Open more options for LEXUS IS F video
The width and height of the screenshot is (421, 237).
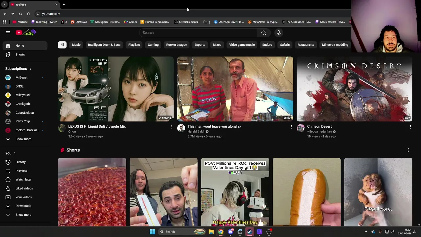point(172,127)
